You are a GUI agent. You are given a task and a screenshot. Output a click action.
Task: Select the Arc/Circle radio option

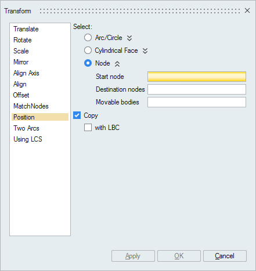tap(88, 38)
